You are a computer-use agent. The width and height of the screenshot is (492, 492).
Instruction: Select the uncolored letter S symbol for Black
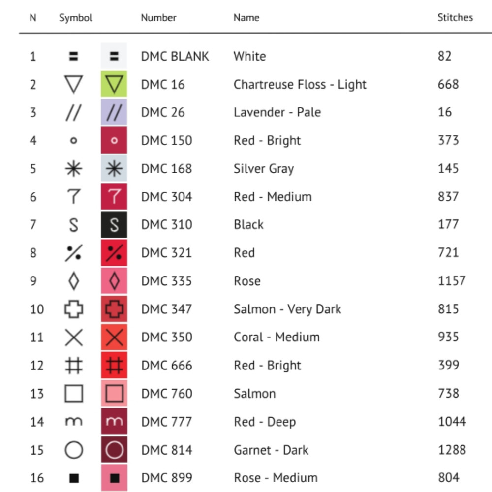point(73,225)
